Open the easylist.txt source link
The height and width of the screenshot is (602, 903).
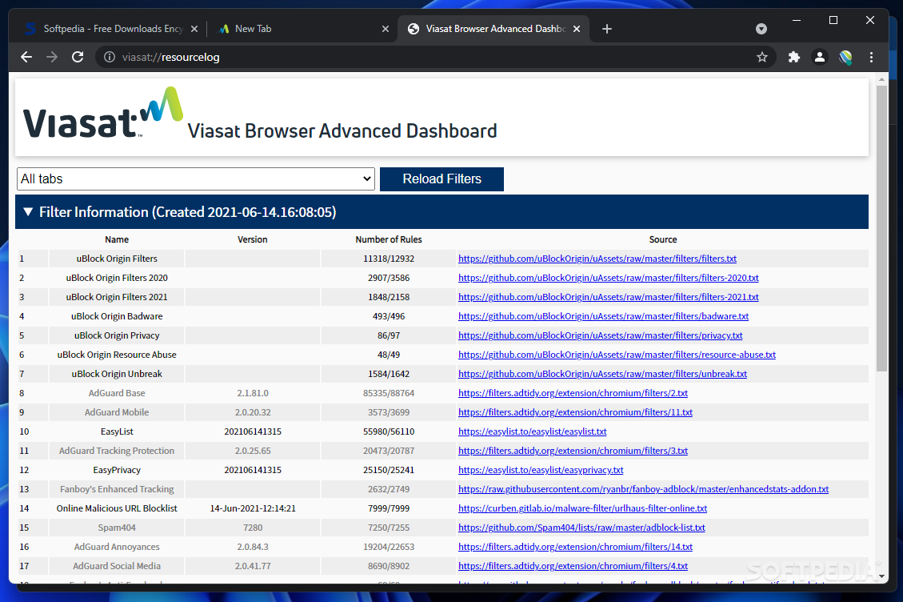pos(532,432)
